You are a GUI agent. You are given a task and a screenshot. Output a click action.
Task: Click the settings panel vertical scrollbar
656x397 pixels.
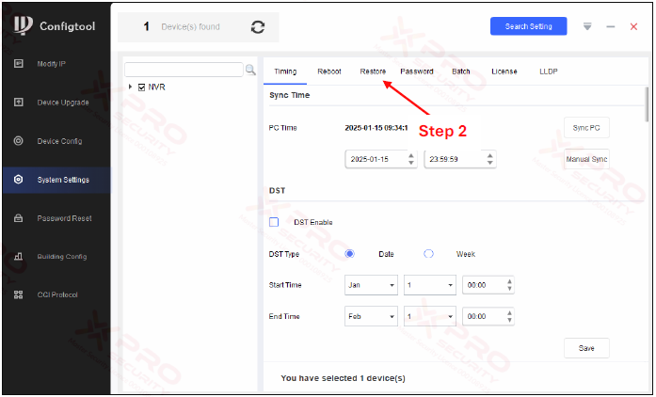tap(647, 104)
